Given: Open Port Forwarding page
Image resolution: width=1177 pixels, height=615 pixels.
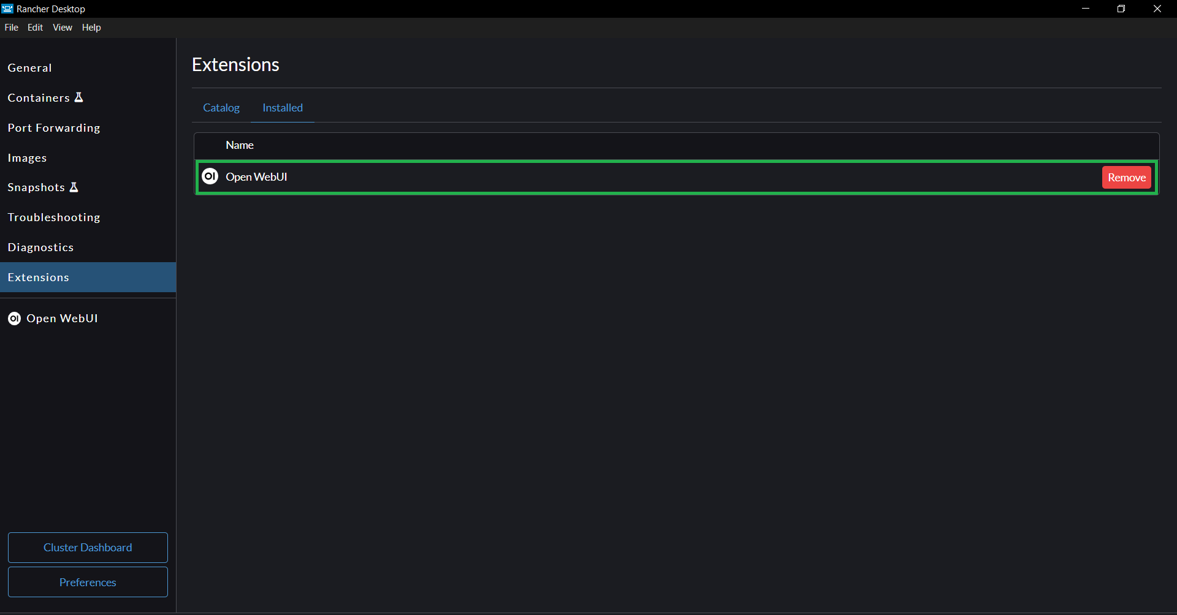Looking at the screenshot, I should tap(88, 128).
